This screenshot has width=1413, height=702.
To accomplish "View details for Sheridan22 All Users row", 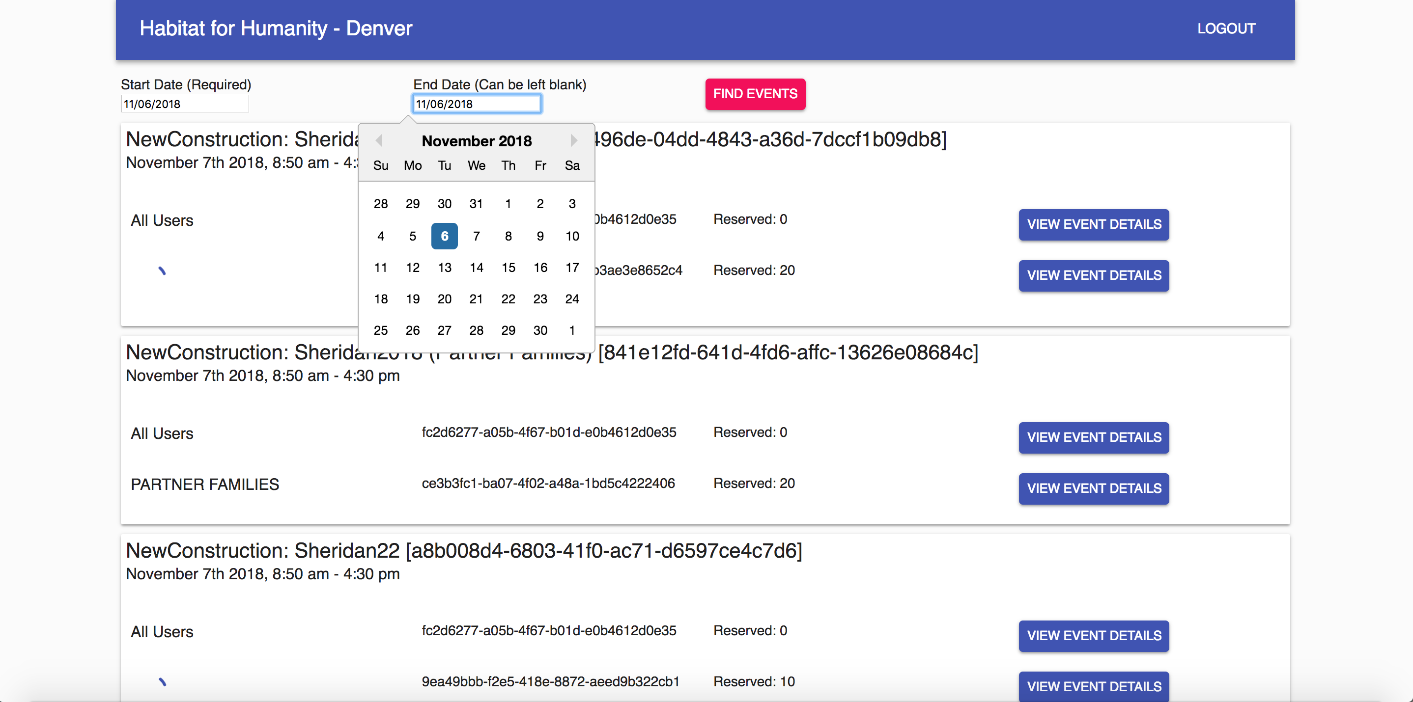I will pyautogui.click(x=1093, y=636).
